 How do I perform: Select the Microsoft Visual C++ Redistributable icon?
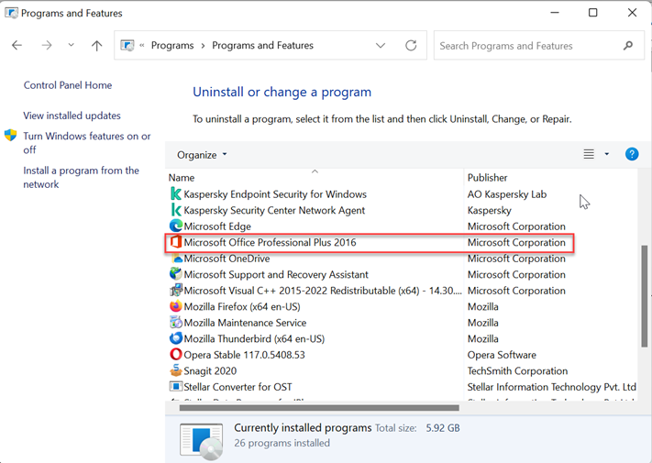tap(176, 290)
